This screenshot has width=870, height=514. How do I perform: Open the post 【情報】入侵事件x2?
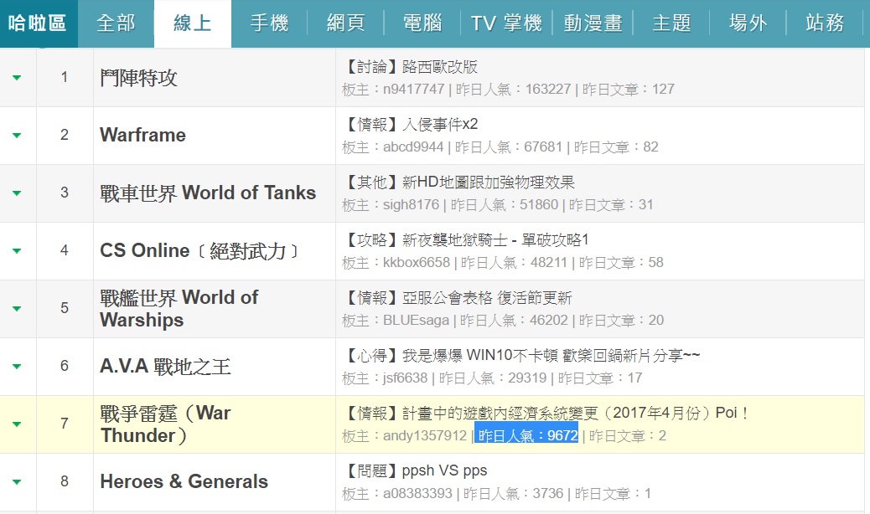coord(410,125)
